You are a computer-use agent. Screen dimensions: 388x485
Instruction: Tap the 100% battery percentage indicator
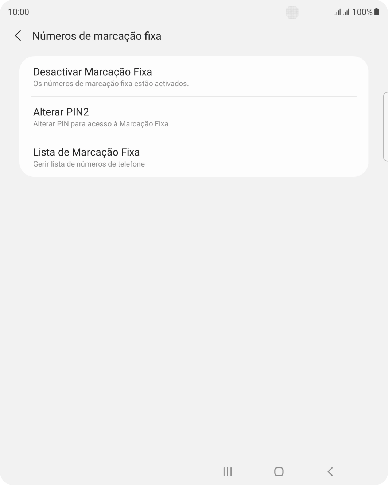pos(362,11)
